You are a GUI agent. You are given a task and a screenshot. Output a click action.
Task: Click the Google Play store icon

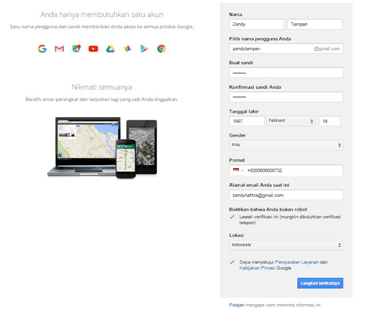[x=144, y=48]
